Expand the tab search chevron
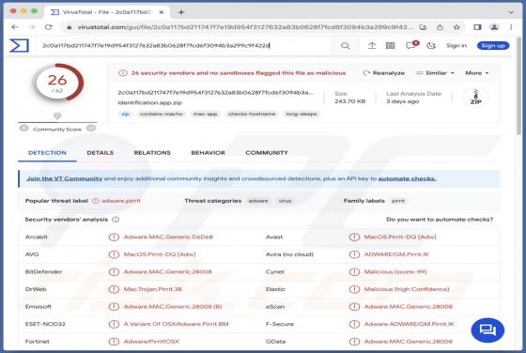This screenshot has width=526, height=353. coord(511,12)
